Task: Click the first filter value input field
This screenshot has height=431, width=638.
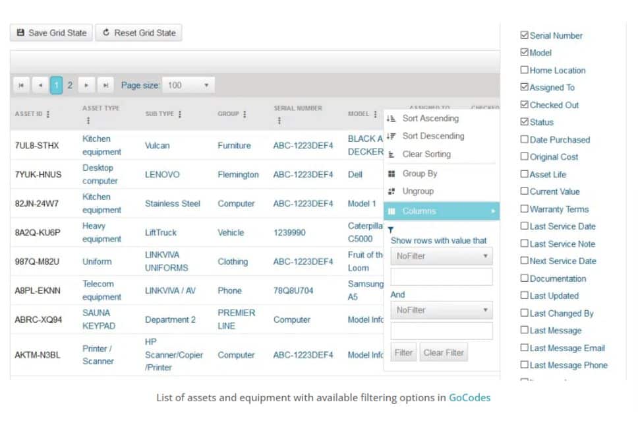Action: click(440, 276)
